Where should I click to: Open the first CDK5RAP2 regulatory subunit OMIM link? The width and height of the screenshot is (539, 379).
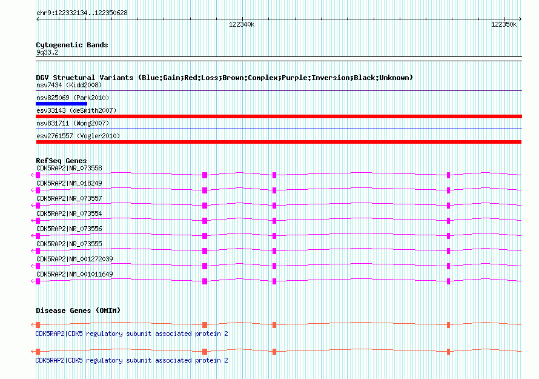tap(131, 334)
